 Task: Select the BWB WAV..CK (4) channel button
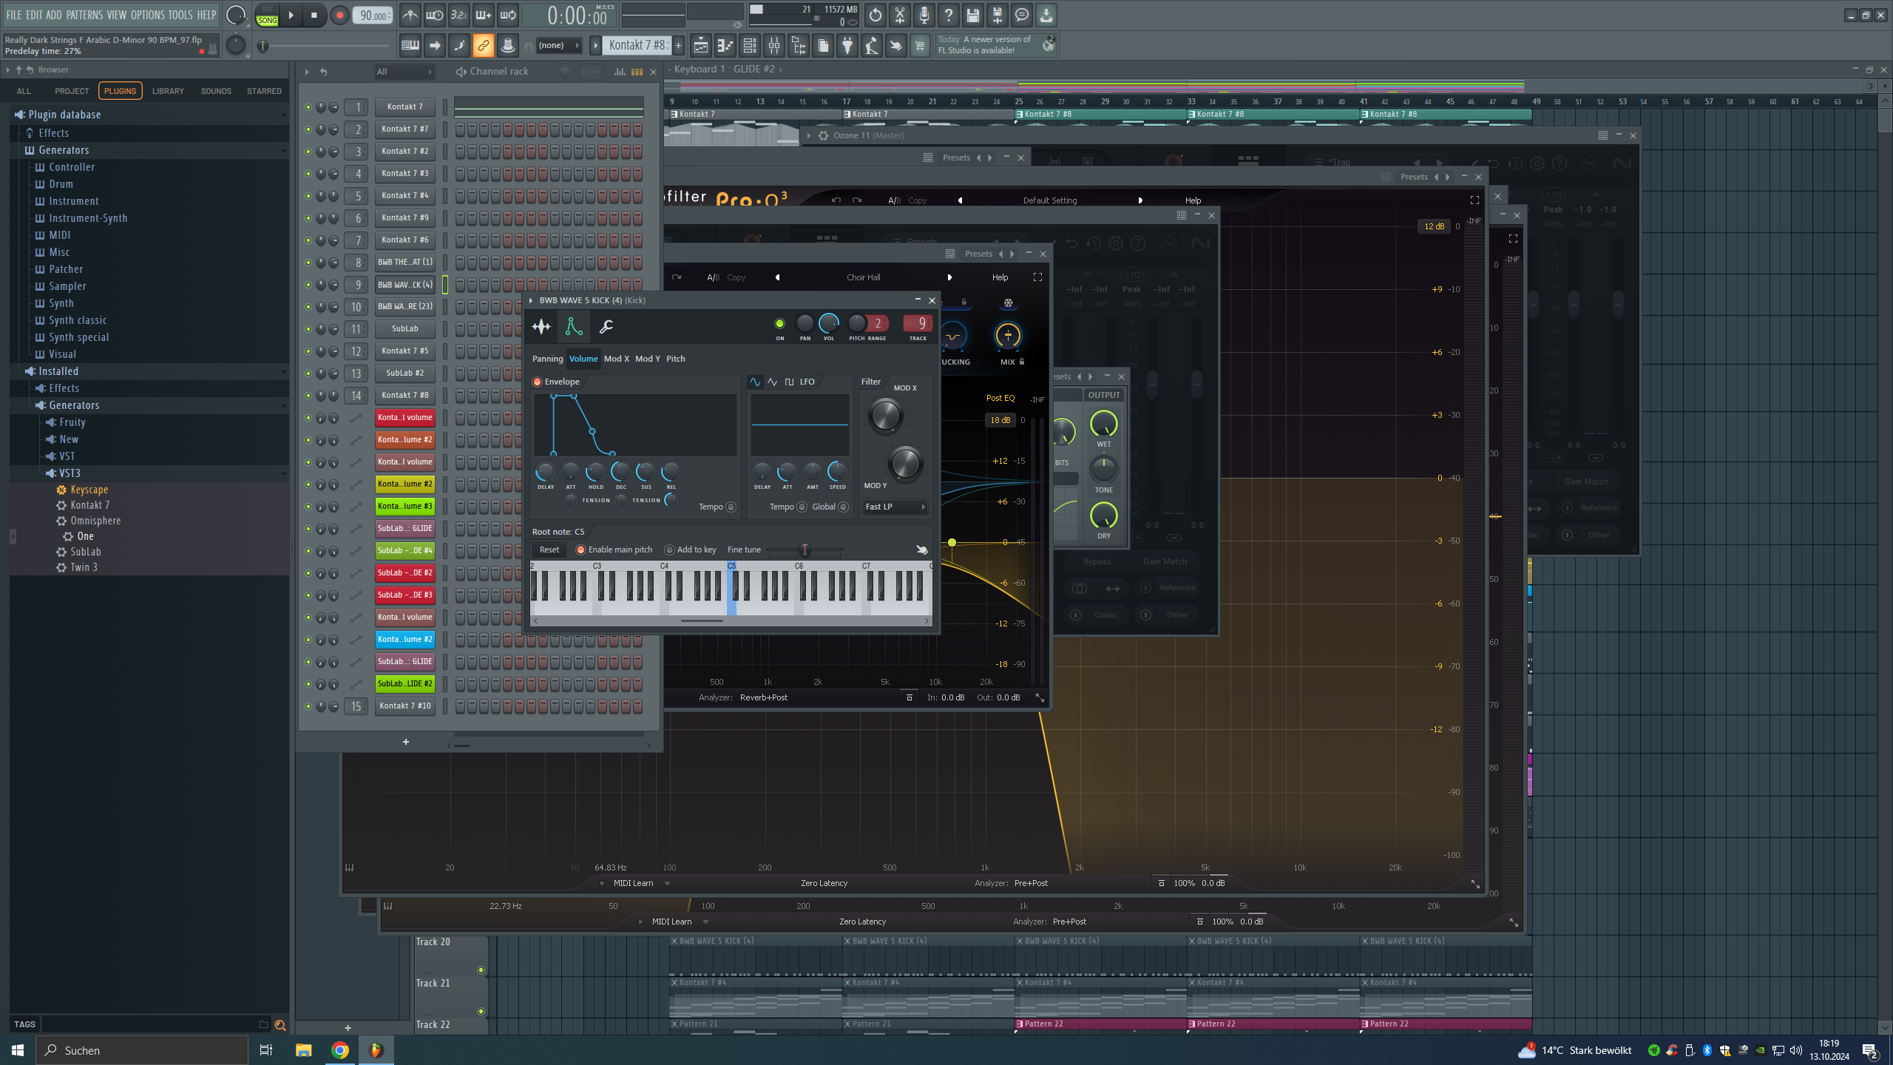tap(404, 284)
